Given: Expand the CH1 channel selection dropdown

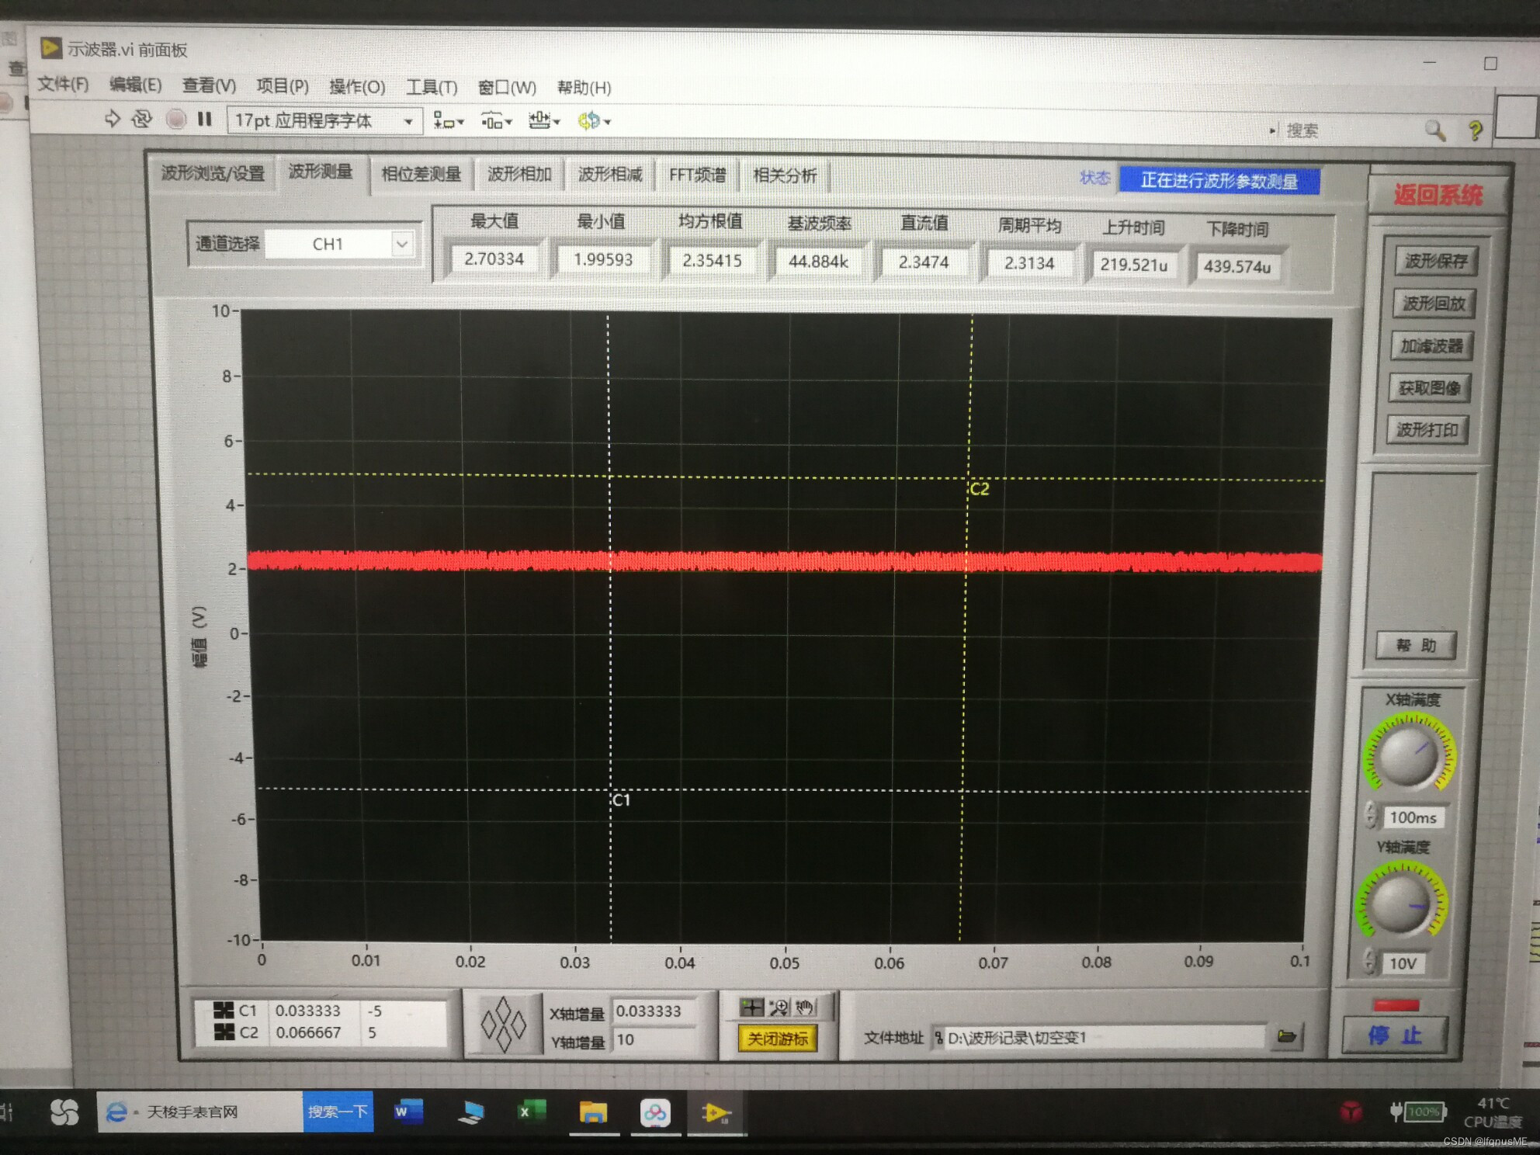Looking at the screenshot, I should (x=401, y=245).
